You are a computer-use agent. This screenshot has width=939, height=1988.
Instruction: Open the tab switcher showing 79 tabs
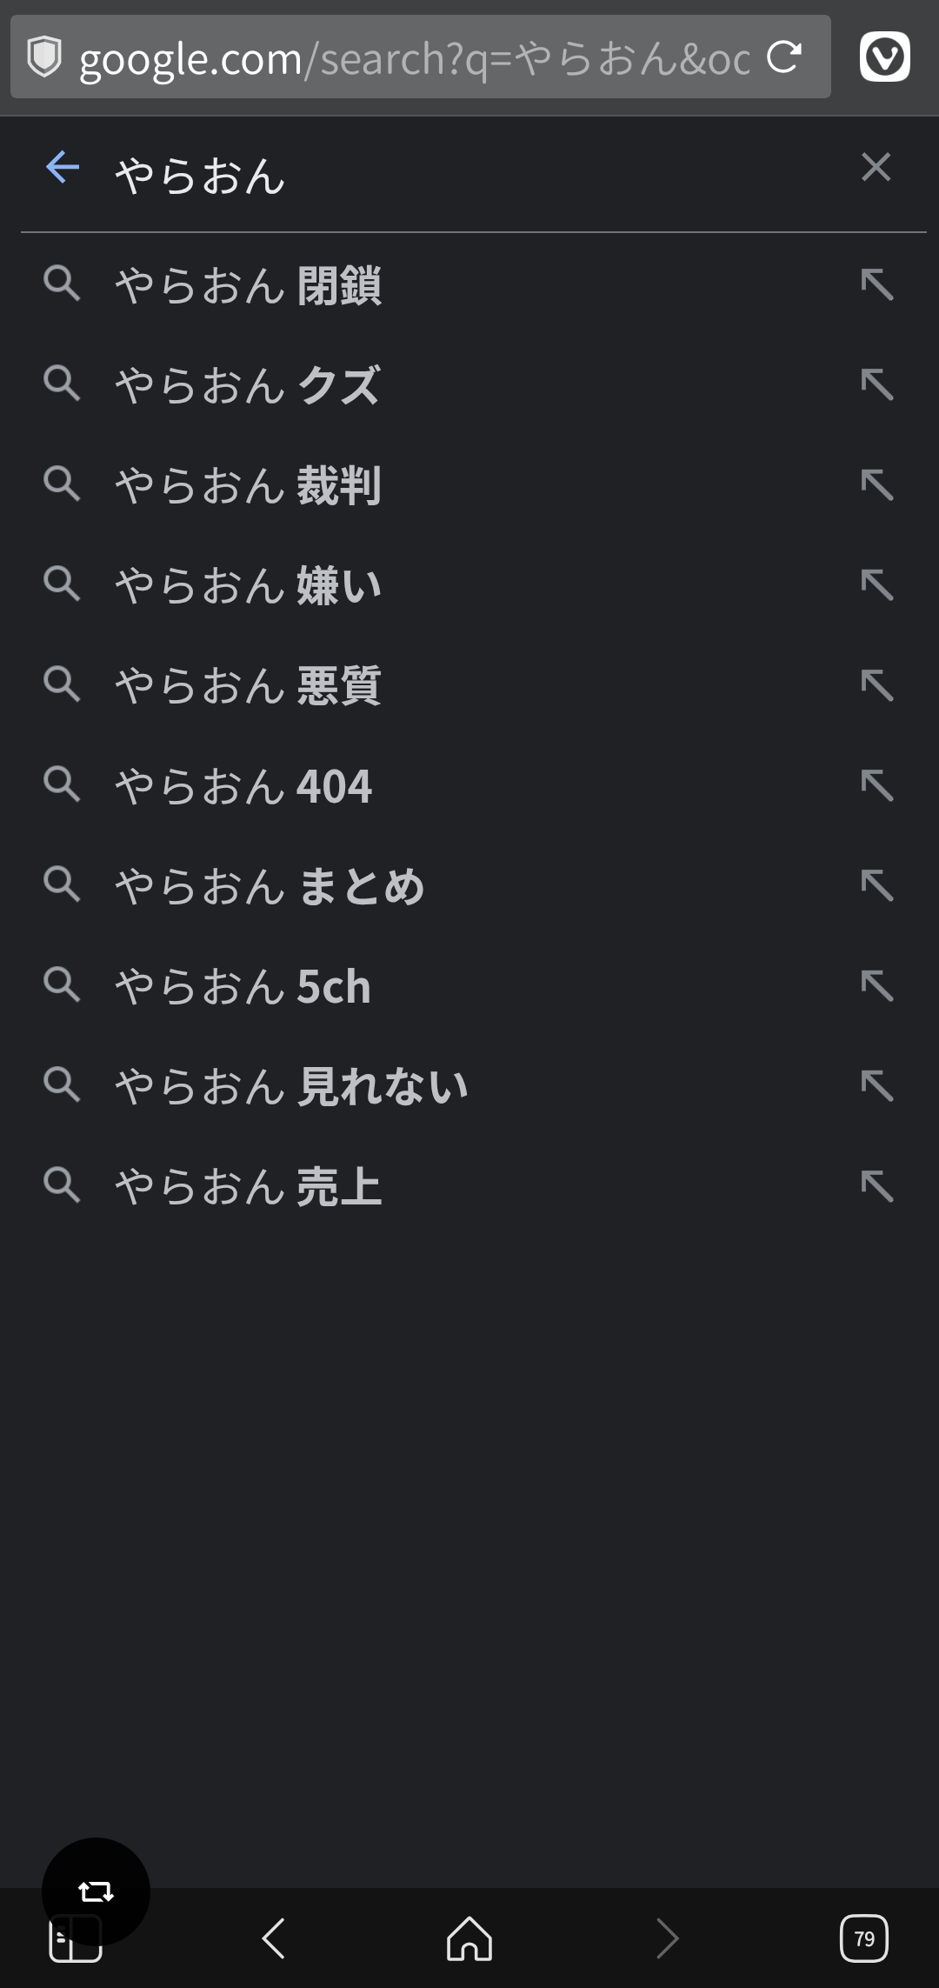[x=863, y=1938]
